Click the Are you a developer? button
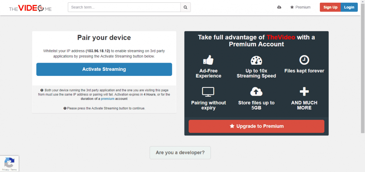 180,153
